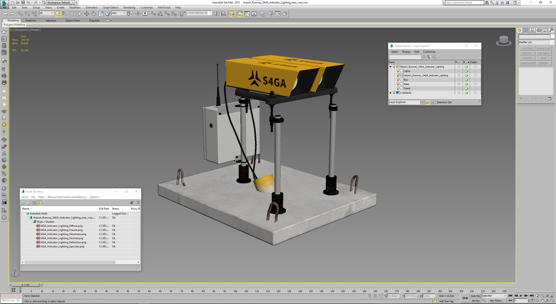Open Paths menu in Asset Tracking
The image size is (556, 304).
pos(41,197)
